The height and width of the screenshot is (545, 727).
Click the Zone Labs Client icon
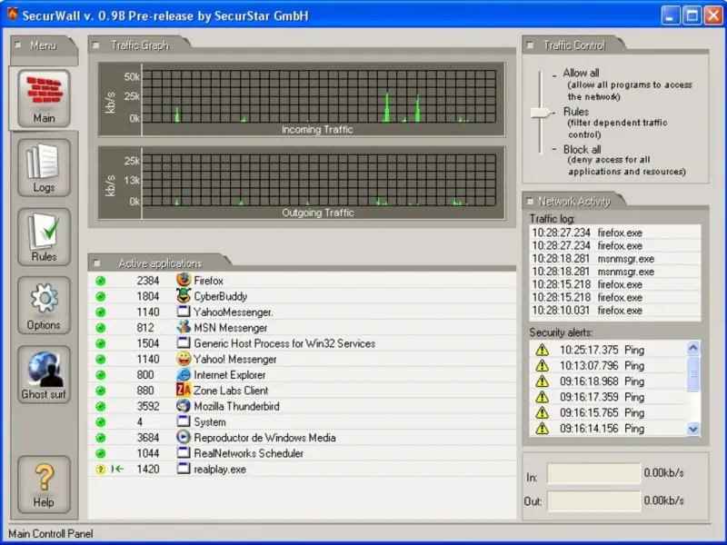pos(184,391)
